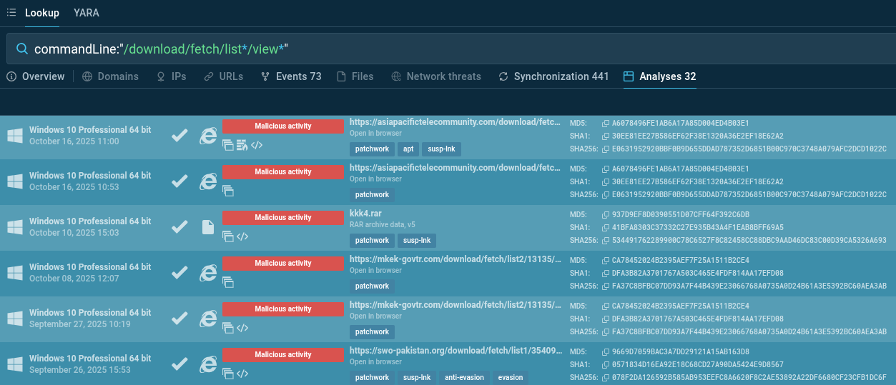Click Malicious activity badge in kkk4.rar row

(x=283, y=218)
